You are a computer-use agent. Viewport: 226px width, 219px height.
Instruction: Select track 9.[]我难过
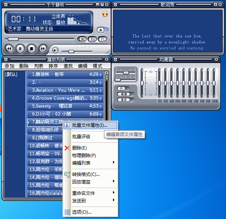(45, 138)
